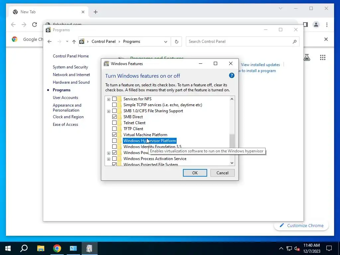
Task: Open the Google apps grid
Action: point(323,57)
